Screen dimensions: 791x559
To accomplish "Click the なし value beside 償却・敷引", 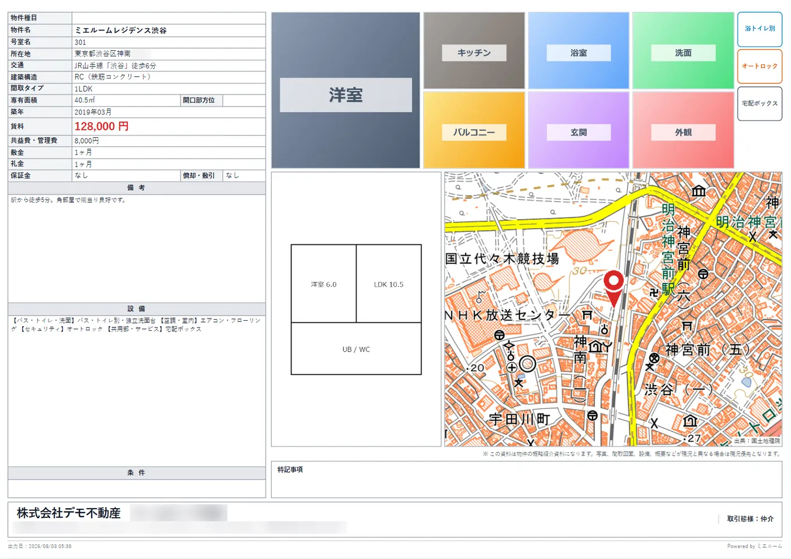I will [x=233, y=176].
